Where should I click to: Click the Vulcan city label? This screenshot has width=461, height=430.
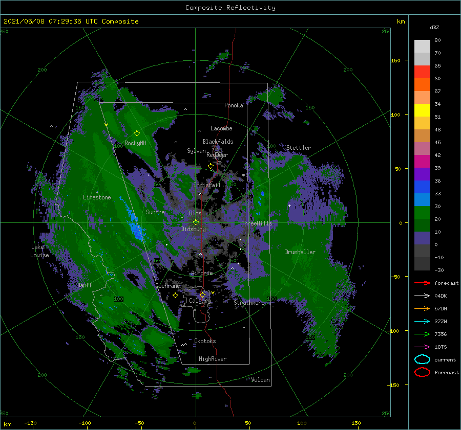[x=260, y=380]
